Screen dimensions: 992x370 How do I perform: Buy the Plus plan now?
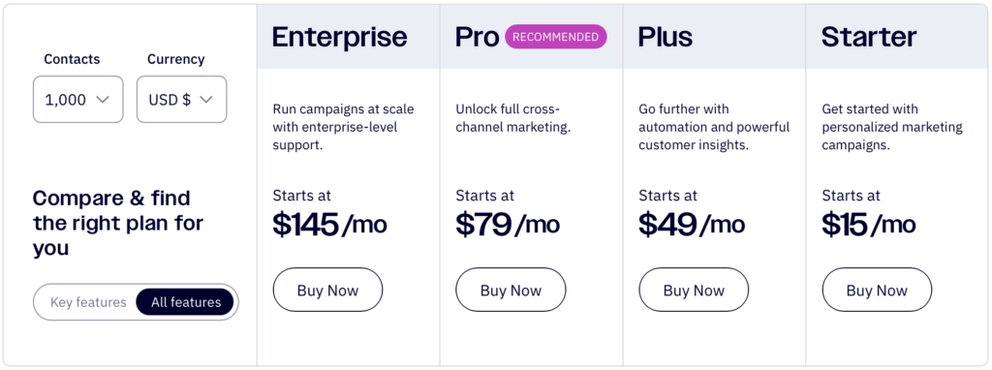[x=694, y=291]
